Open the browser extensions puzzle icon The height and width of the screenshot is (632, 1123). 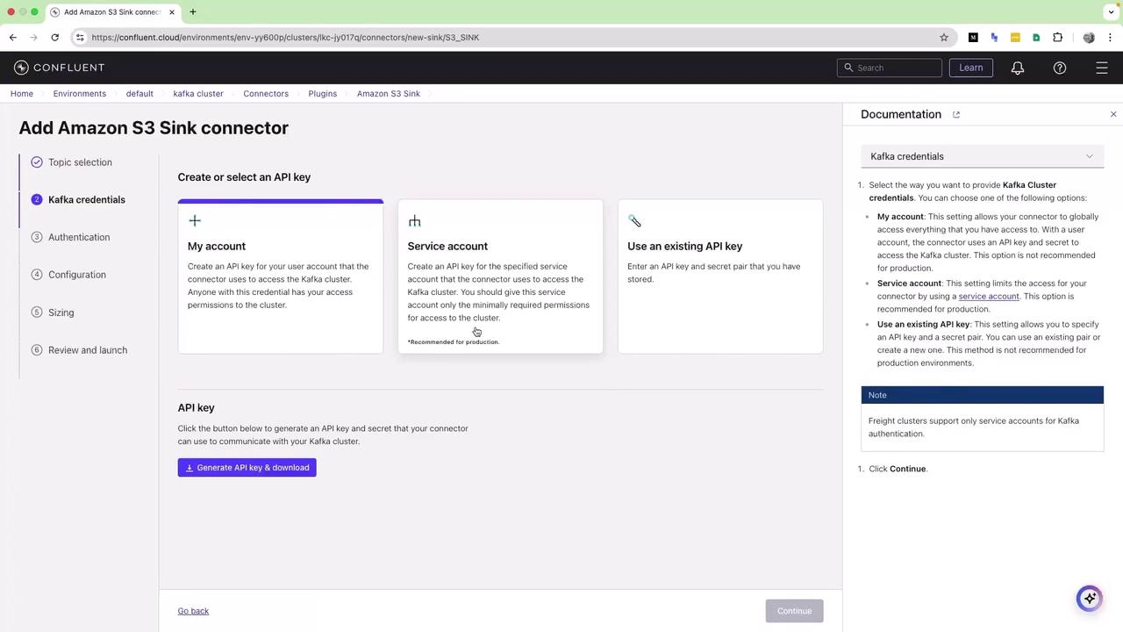pyautogui.click(x=1057, y=37)
